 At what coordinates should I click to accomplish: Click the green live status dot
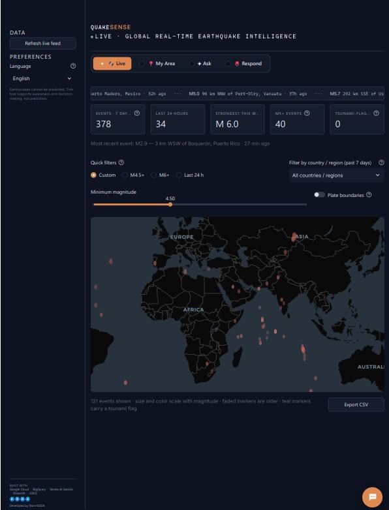[x=92, y=37]
